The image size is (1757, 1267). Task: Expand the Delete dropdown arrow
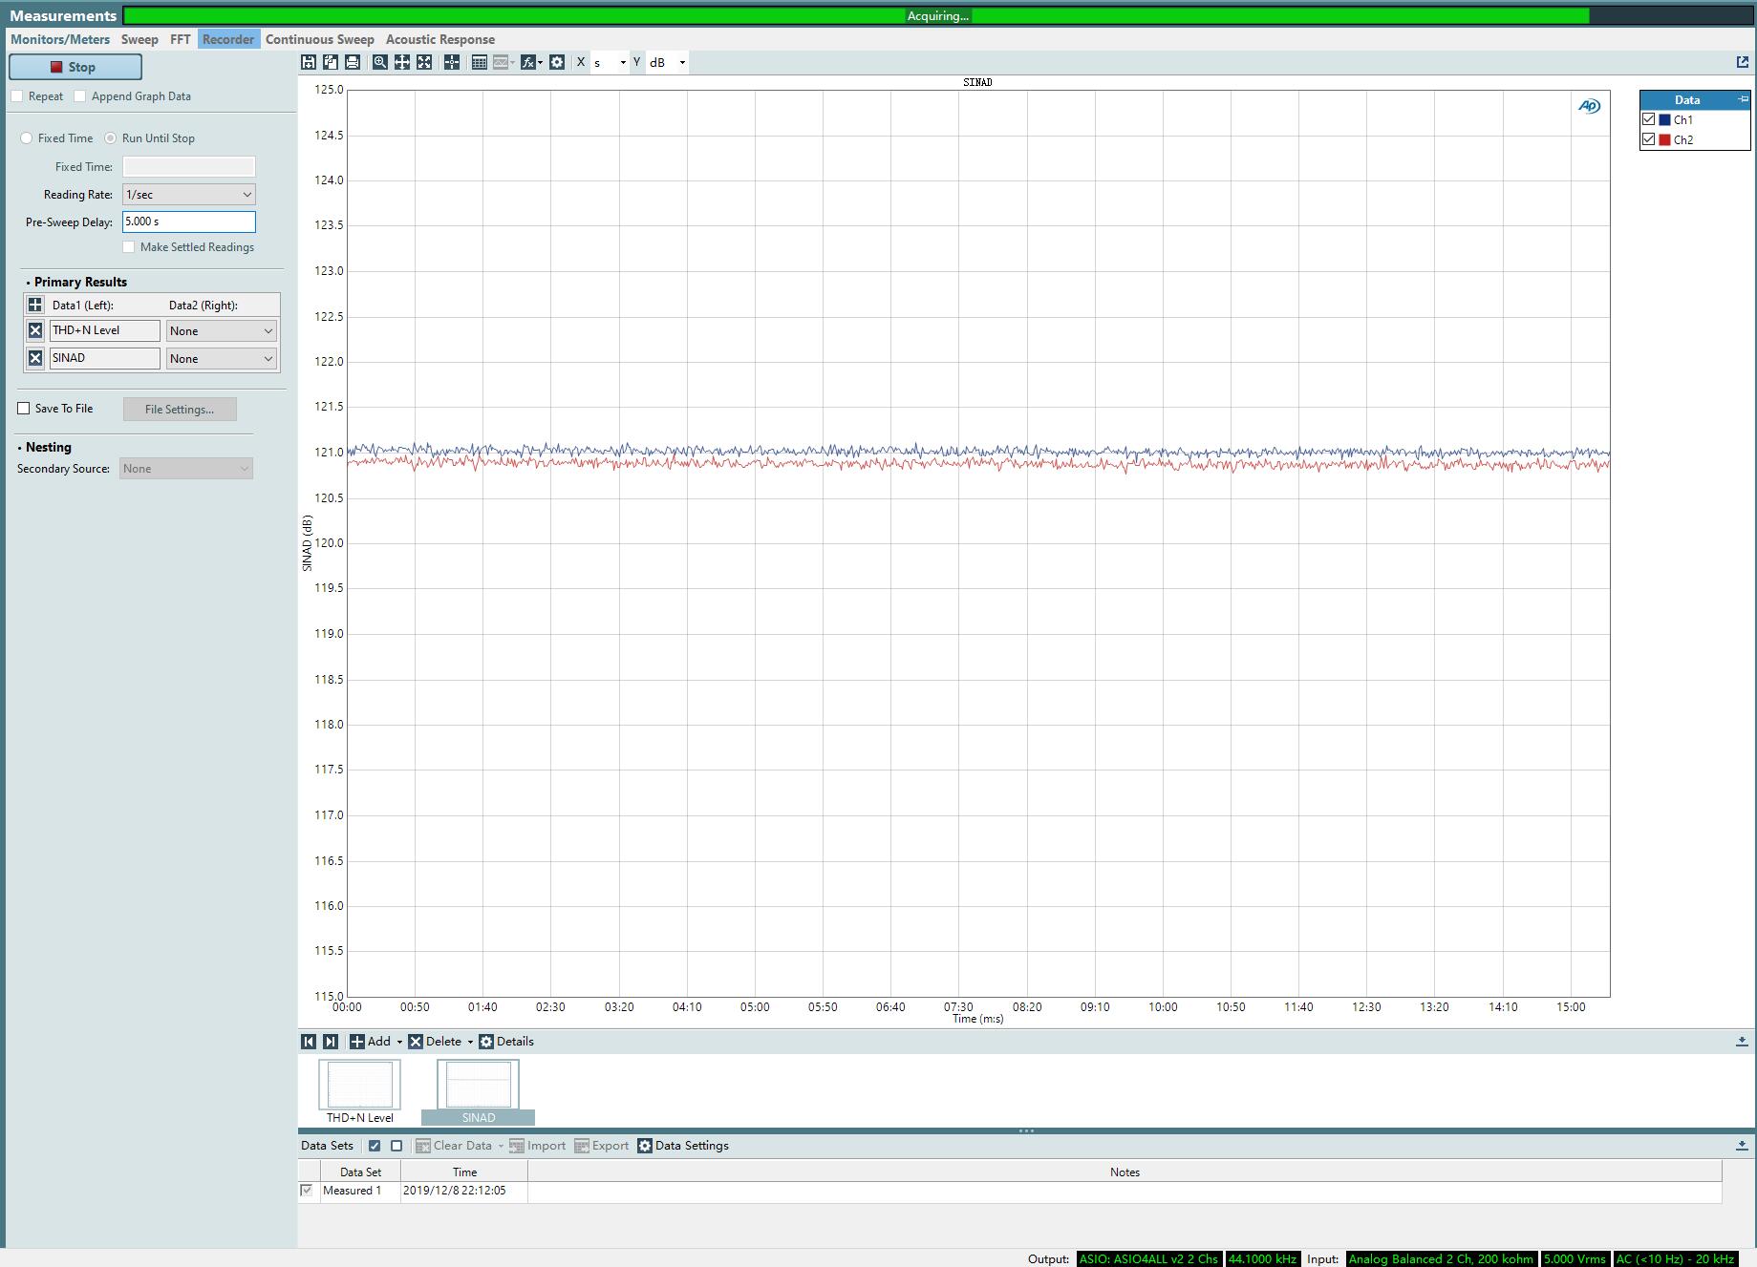(470, 1042)
